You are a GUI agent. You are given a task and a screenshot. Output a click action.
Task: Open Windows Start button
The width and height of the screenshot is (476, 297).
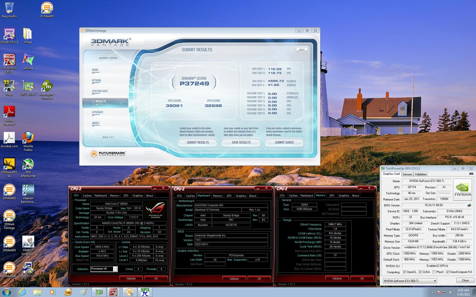point(7,292)
